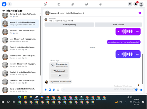Open the Home feed icon
147x109 pixels.
[45, 4]
